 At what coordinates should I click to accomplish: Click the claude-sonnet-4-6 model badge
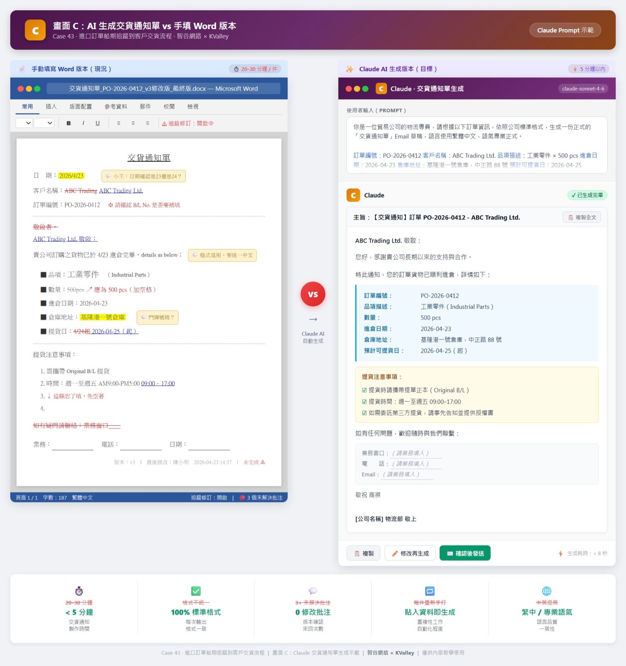583,88
